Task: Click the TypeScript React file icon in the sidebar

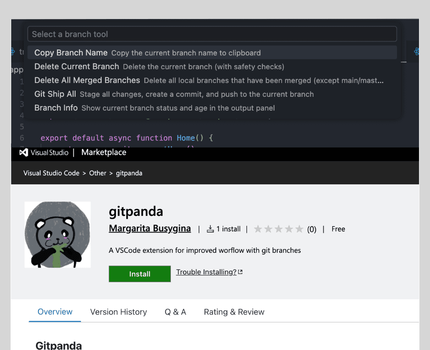Action: (x=13, y=52)
